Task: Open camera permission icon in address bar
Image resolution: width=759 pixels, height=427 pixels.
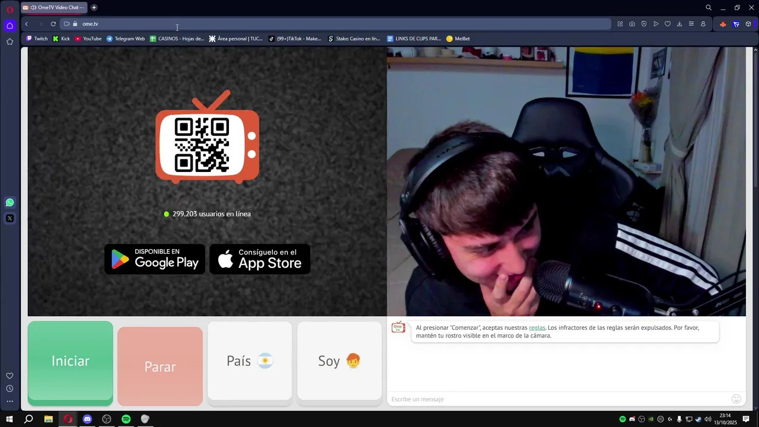Action: click(x=66, y=24)
